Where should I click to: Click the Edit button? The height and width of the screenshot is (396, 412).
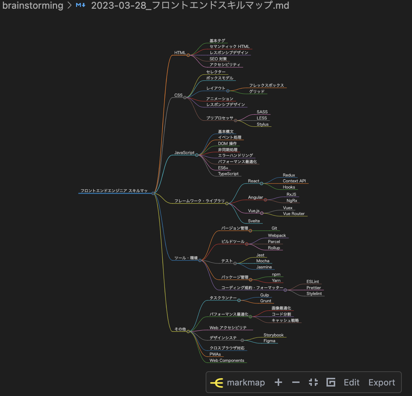[x=351, y=382]
